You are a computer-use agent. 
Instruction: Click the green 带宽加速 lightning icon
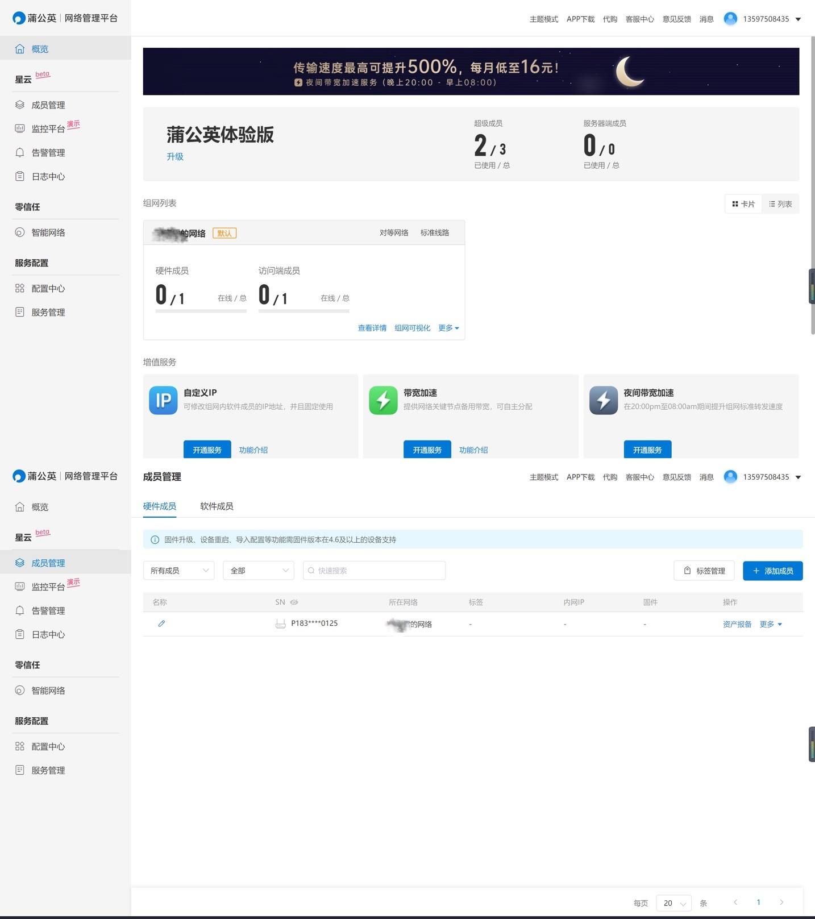[x=383, y=400]
